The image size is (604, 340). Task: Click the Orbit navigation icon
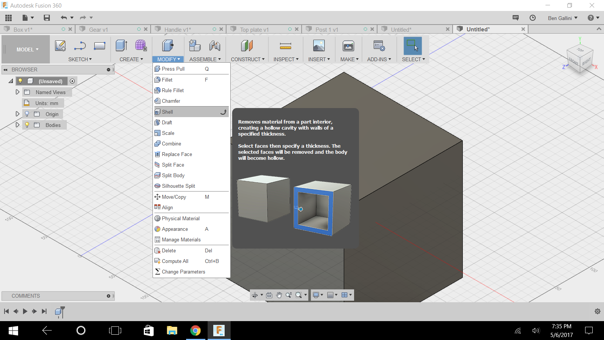click(x=255, y=295)
